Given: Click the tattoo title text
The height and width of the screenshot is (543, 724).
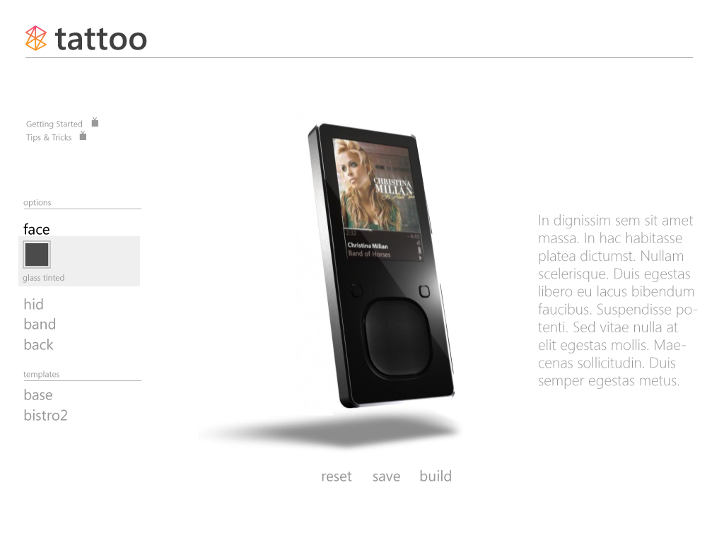Looking at the screenshot, I should coord(100,39).
